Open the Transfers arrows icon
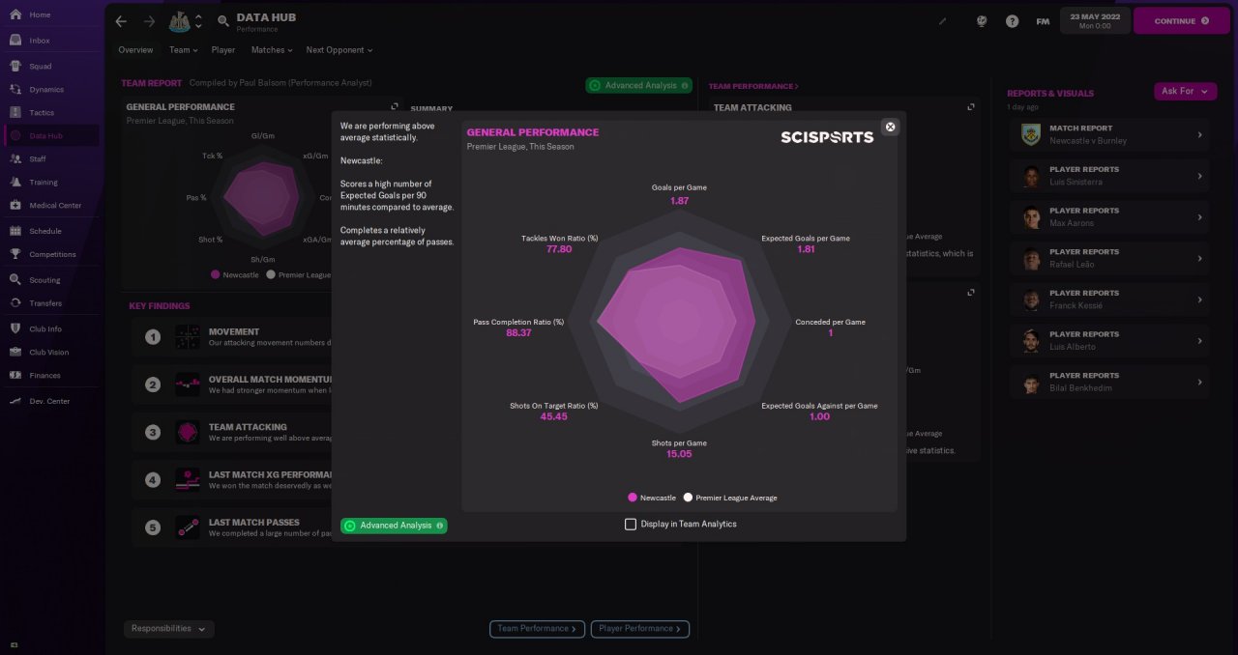Image resolution: width=1238 pixels, height=655 pixels. [15, 303]
